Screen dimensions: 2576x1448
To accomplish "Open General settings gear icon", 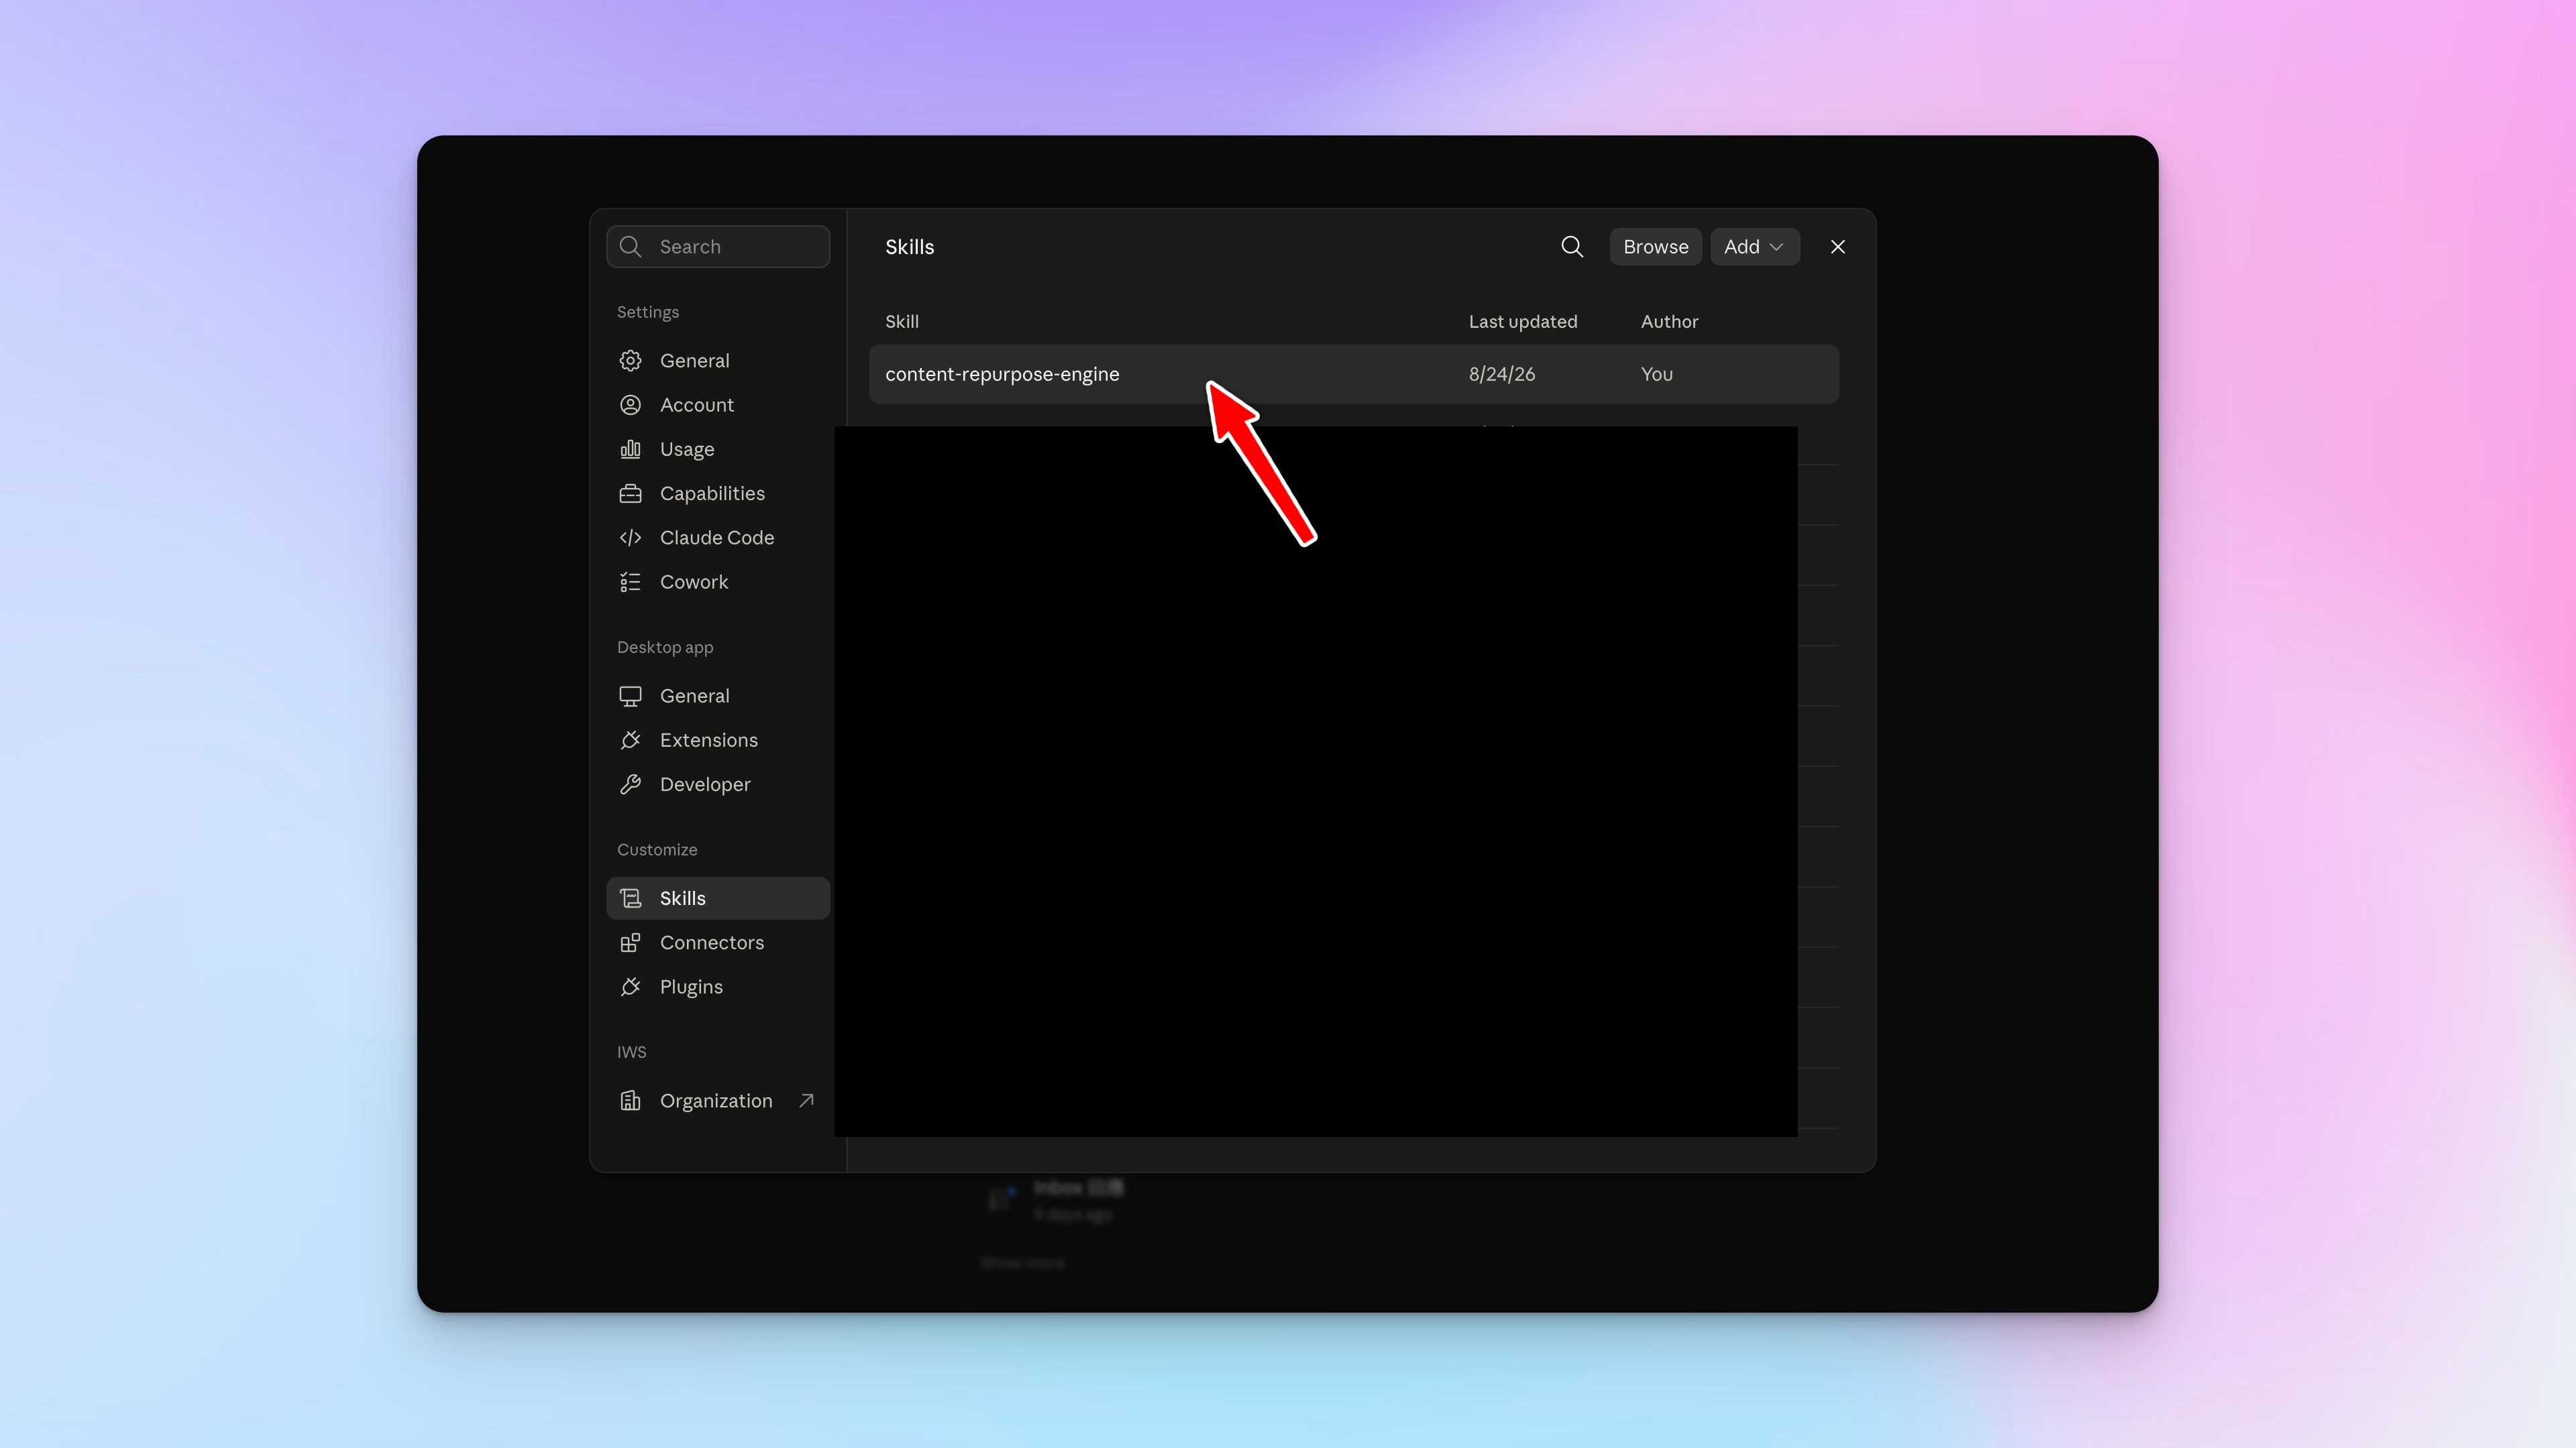I will point(630,361).
